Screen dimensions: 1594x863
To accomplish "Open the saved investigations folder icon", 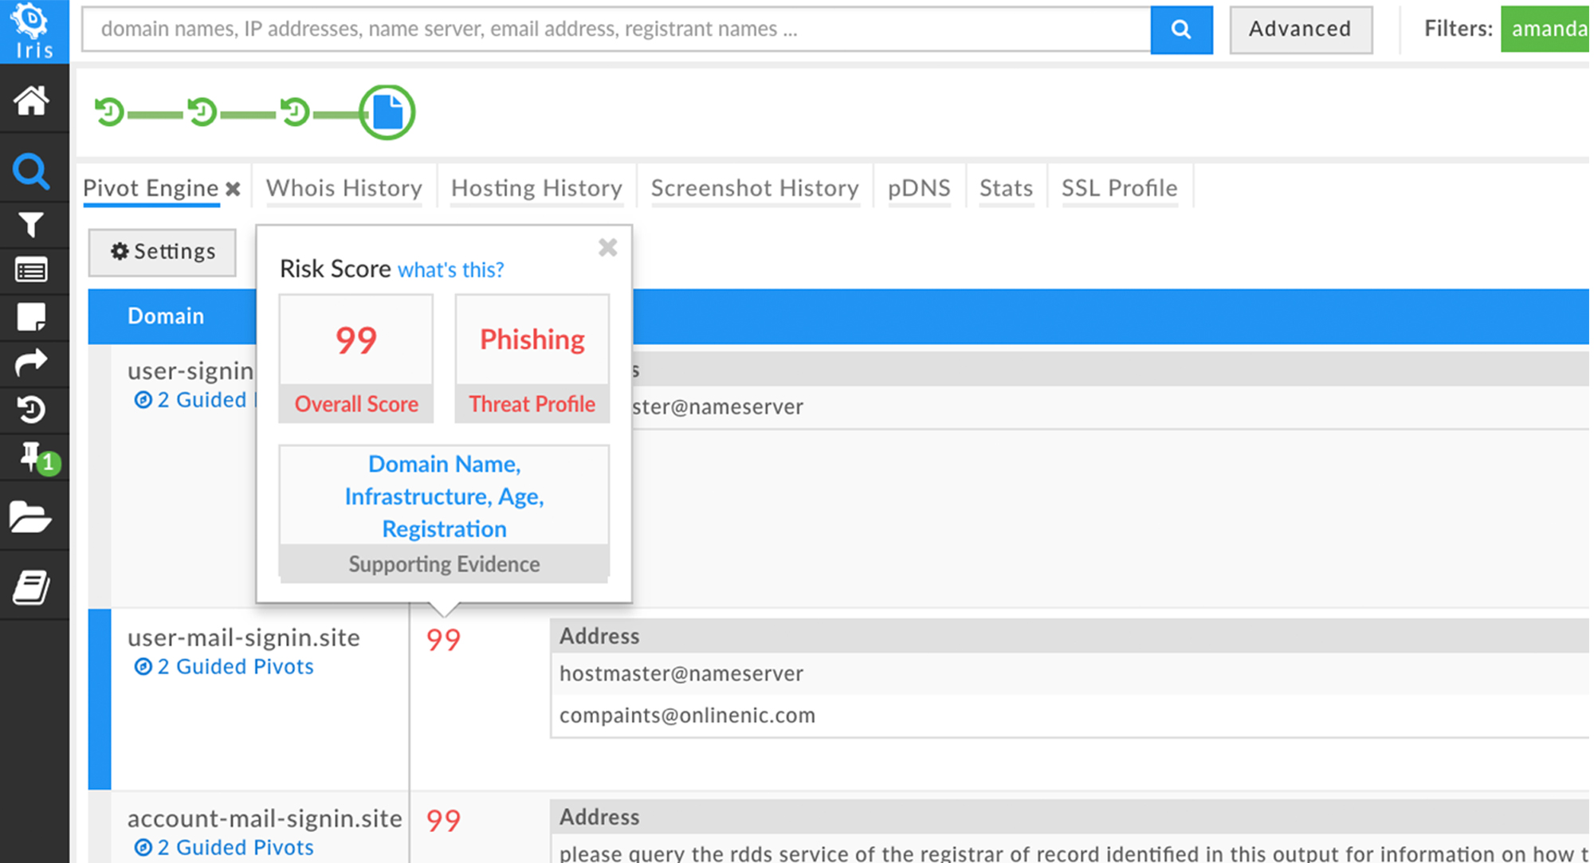I will point(32,517).
